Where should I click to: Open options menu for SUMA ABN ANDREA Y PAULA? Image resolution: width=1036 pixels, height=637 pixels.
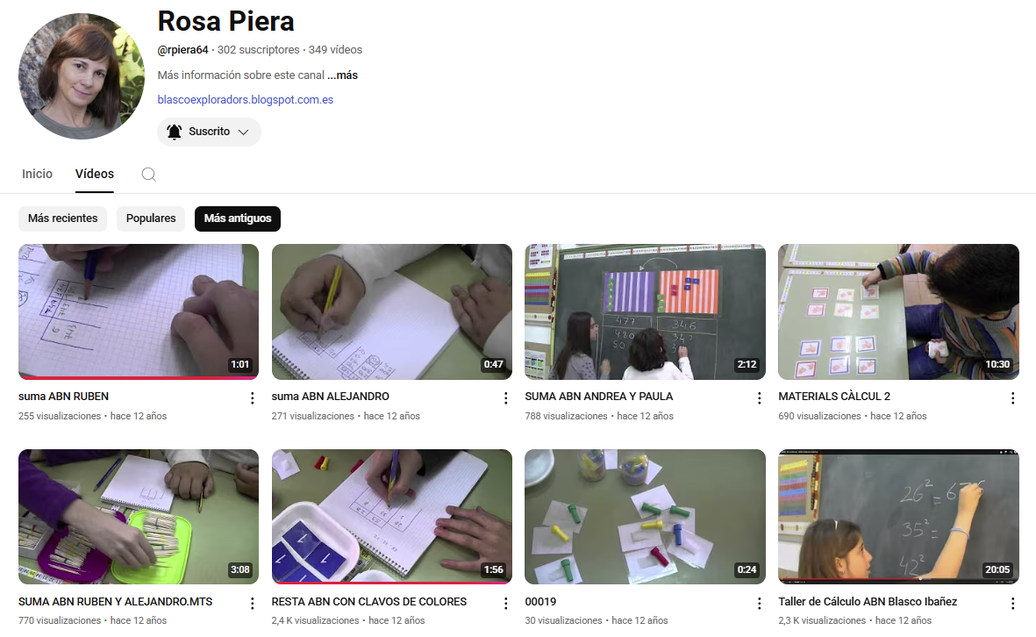[x=759, y=397]
